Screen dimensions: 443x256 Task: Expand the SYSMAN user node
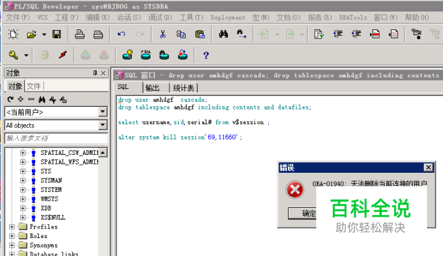(x=23, y=180)
